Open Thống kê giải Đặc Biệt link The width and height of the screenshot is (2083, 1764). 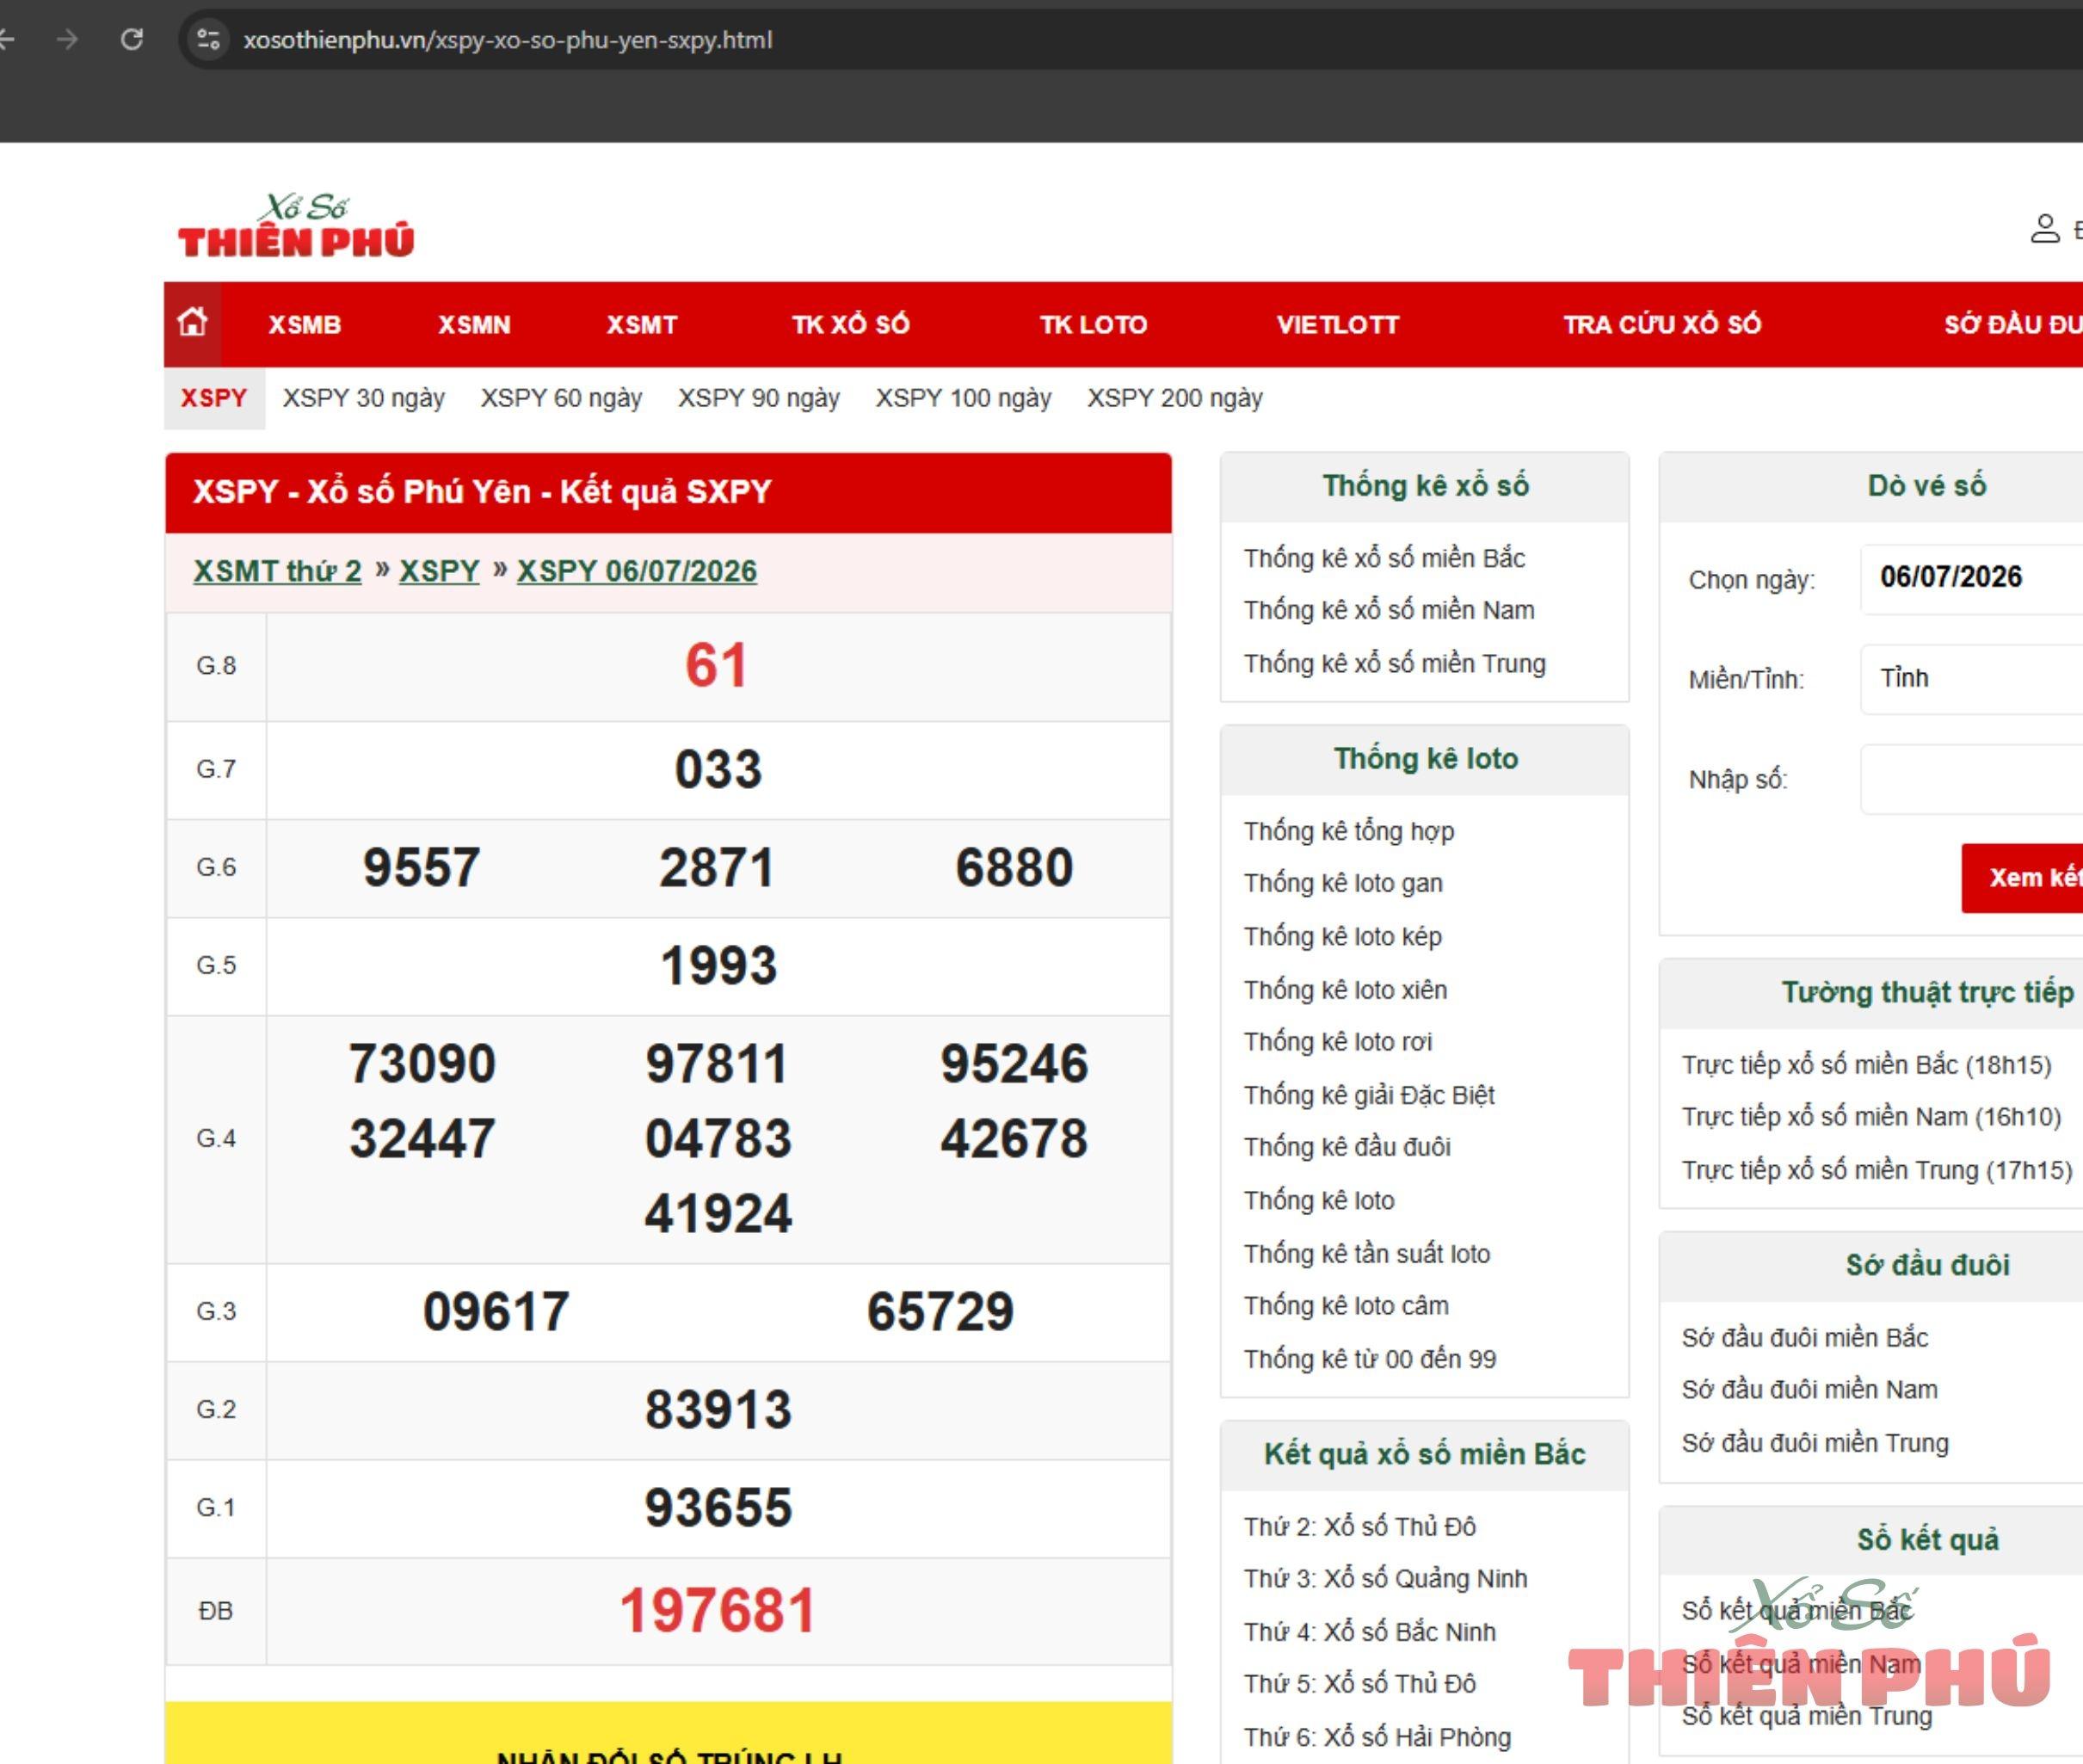click(x=1369, y=1095)
